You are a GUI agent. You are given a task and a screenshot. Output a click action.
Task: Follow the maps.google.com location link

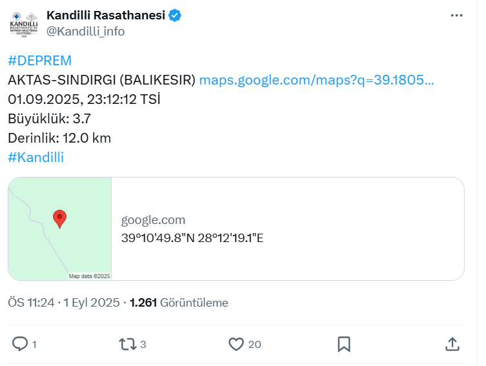tap(316, 80)
